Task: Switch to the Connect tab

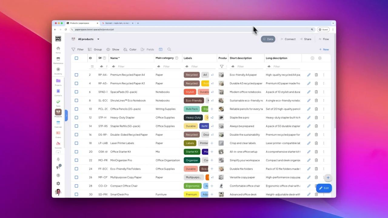Action: coord(288,39)
